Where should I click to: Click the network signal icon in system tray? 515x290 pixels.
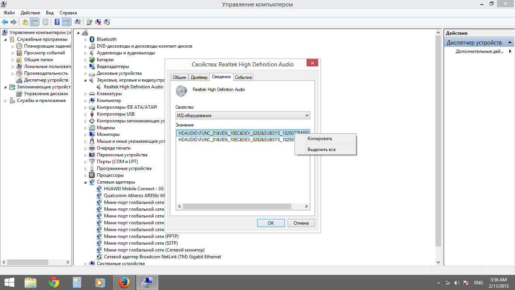pyautogui.click(x=448, y=283)
